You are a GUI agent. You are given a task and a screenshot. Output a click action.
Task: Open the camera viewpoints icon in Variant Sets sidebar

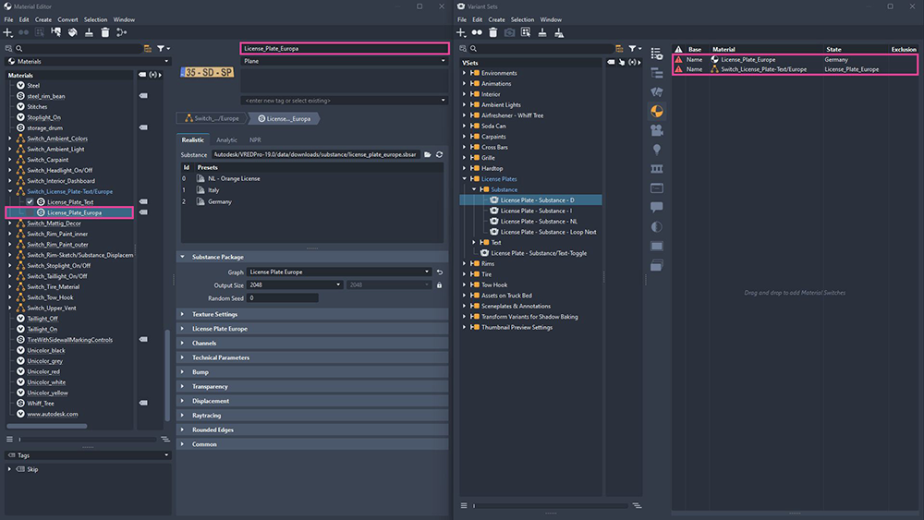(656, 130)
